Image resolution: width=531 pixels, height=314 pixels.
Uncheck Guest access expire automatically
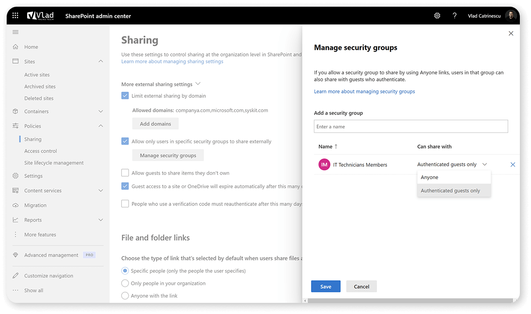pos(125,186)
